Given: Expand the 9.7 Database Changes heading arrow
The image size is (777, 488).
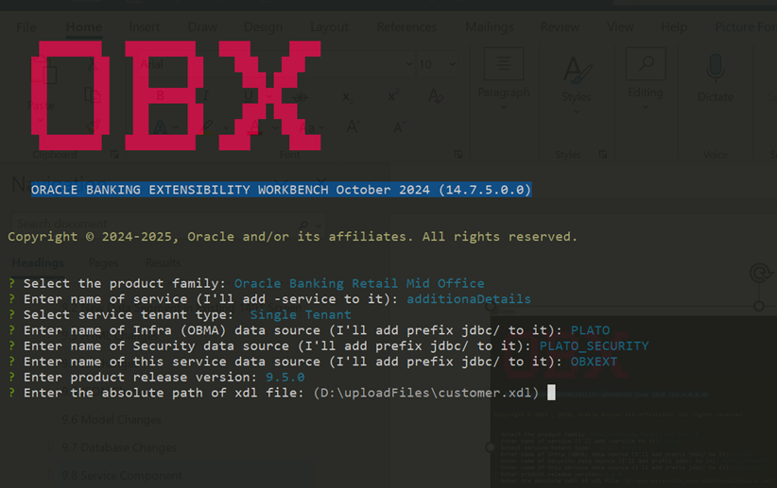Looking at the screenshot, I should (49, 447).
